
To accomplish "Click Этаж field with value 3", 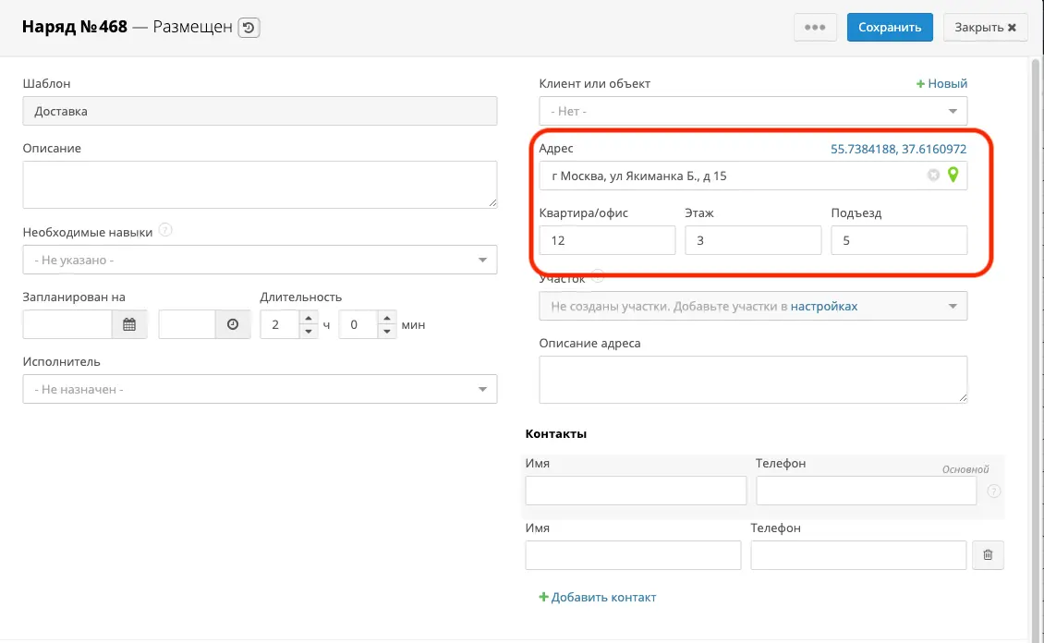I will (753, 240).
